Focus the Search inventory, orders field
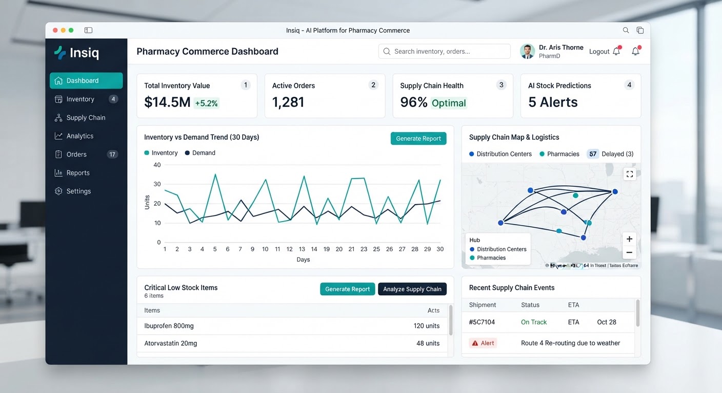 pyautogui.click(x=445, y=52)
